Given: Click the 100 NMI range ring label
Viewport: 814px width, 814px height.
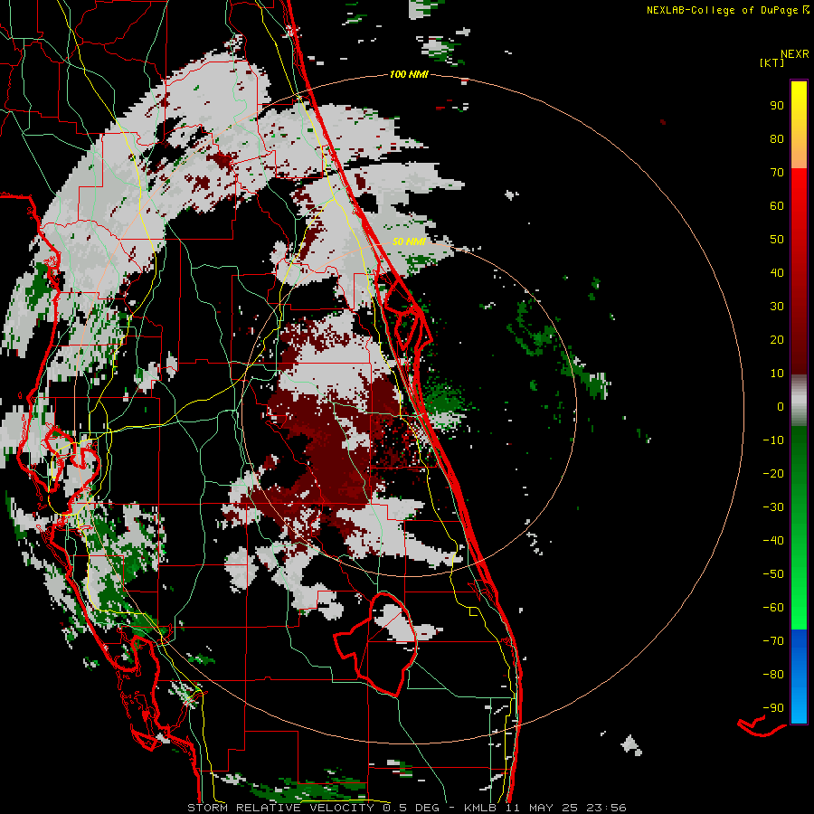Looking at the screenshot, I should (409, 74).
